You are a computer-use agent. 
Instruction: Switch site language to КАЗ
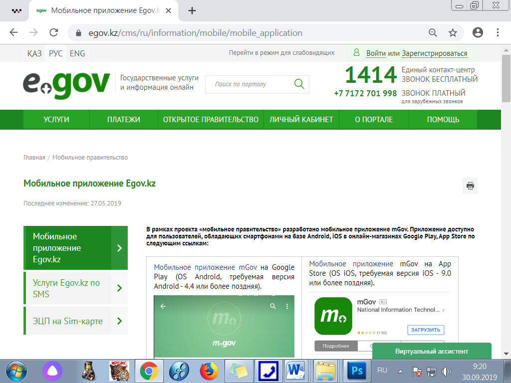[34, 53]
